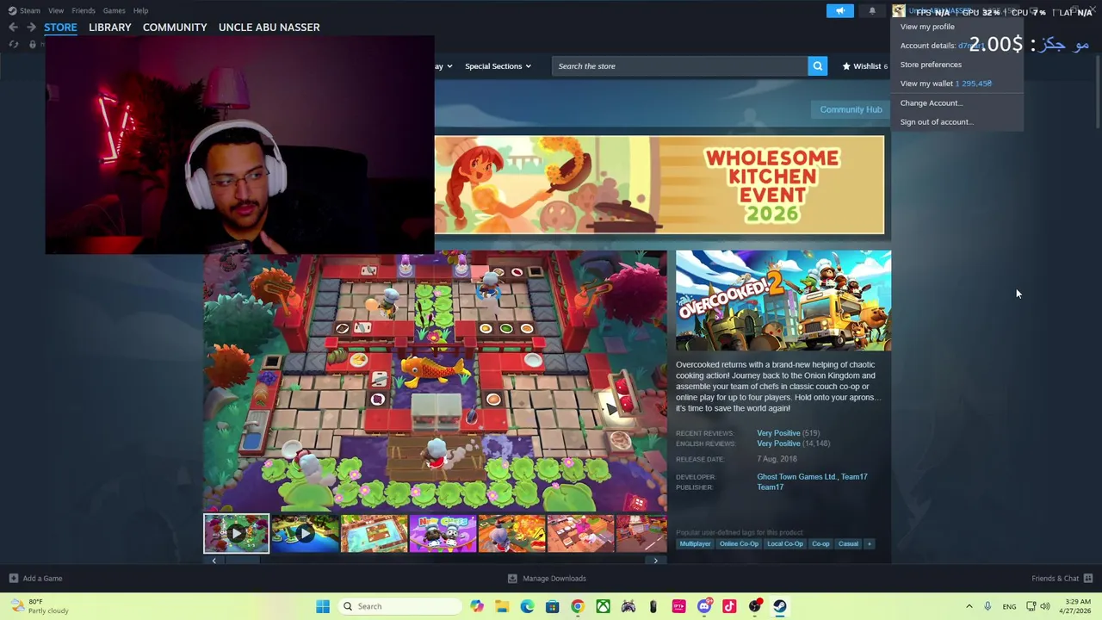1102x620 pixels.
Task: Expand the Special Sections dropdown
Action: pos(498,66)
